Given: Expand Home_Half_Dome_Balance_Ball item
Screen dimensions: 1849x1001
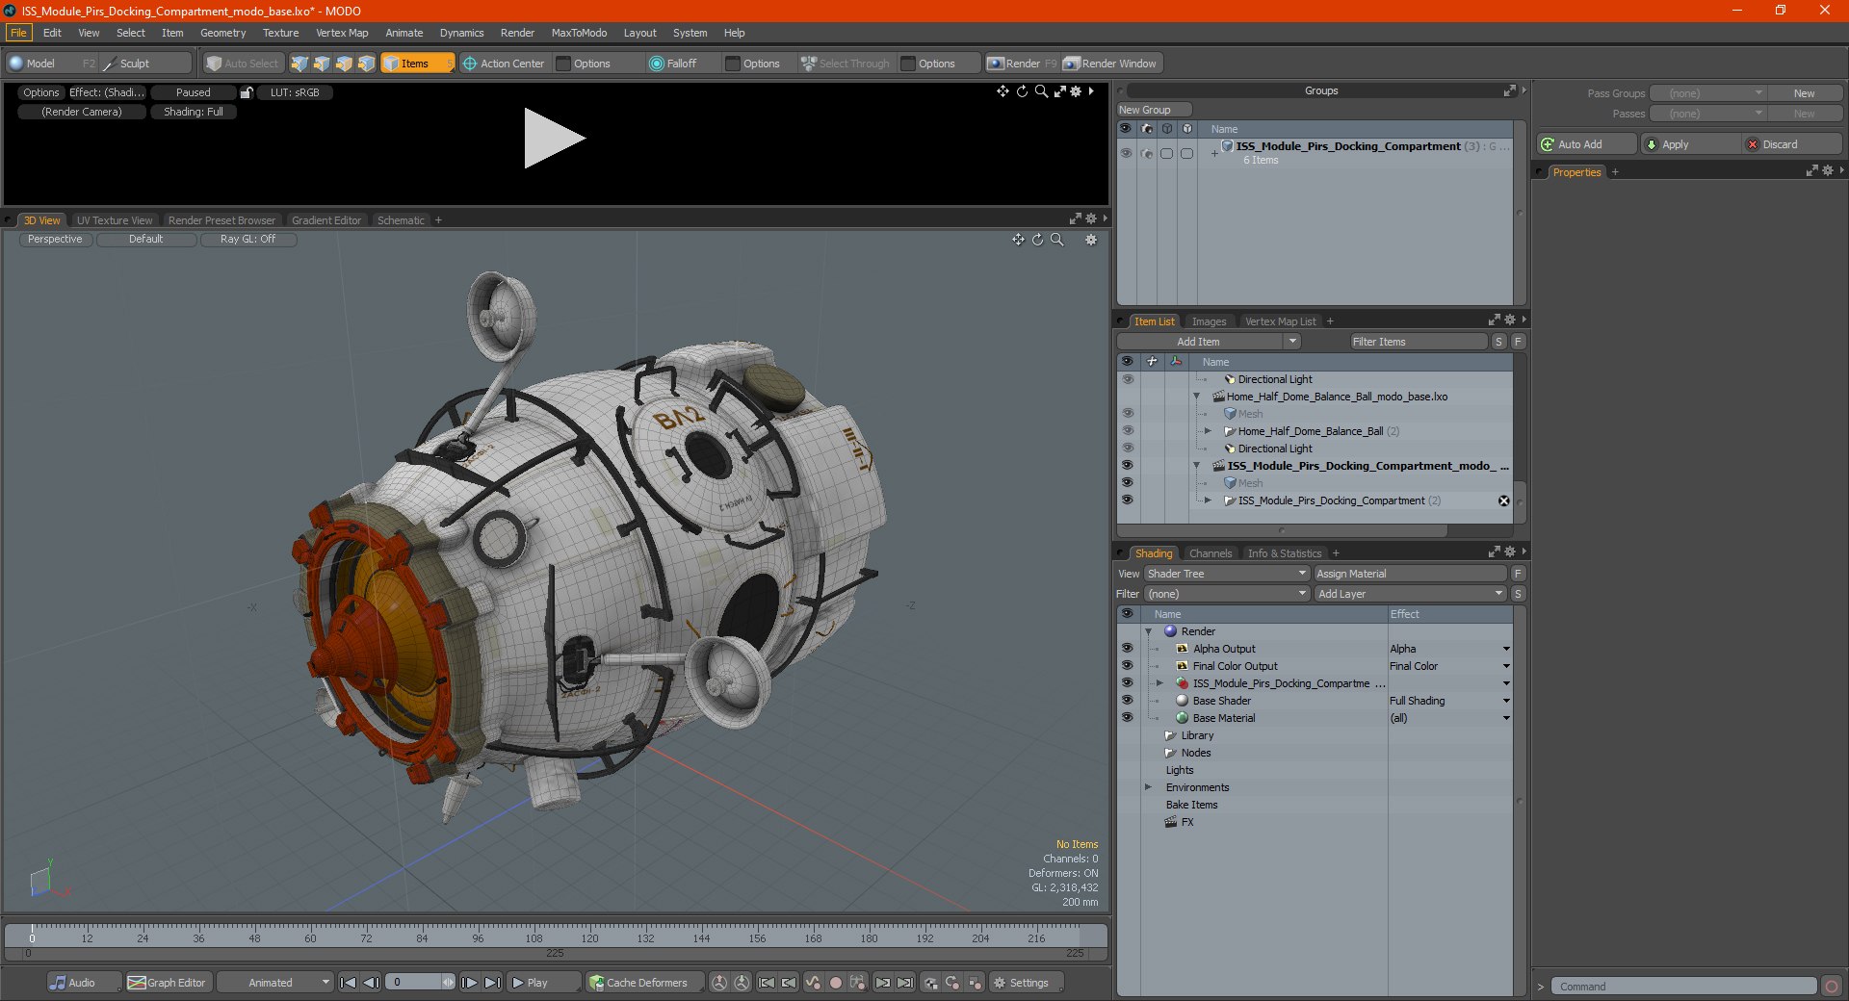Looking at the screenshot, I should click(x=1208, y=431).
